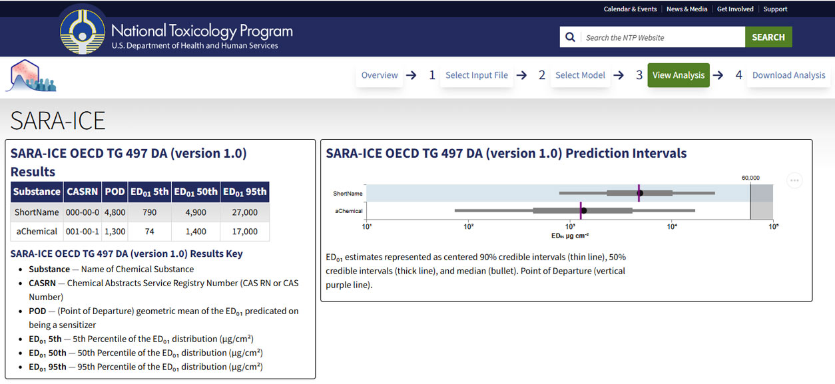Click the SARA-ICE application logo icon

[x=31, y=76]
